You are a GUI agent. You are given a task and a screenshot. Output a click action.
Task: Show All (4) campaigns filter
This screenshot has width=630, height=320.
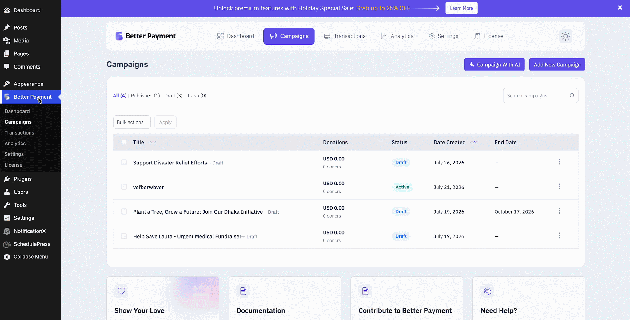(120, 96)
